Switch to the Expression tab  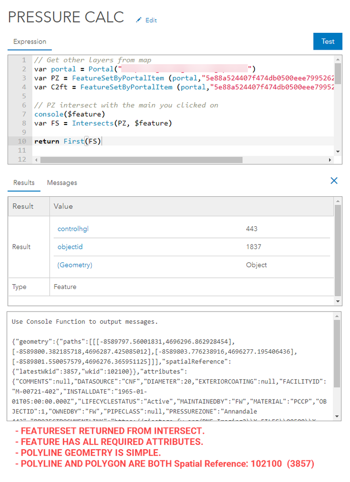tap(29, 41)
